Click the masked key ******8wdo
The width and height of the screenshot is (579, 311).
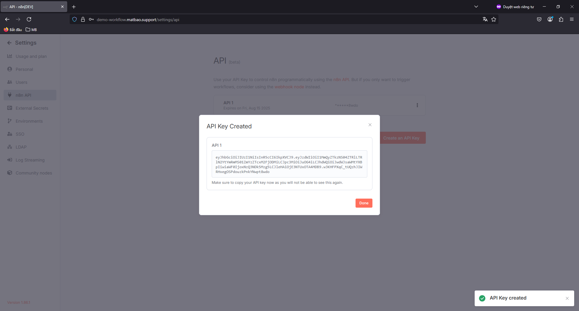pyautogui.click(x=346, y=105)
